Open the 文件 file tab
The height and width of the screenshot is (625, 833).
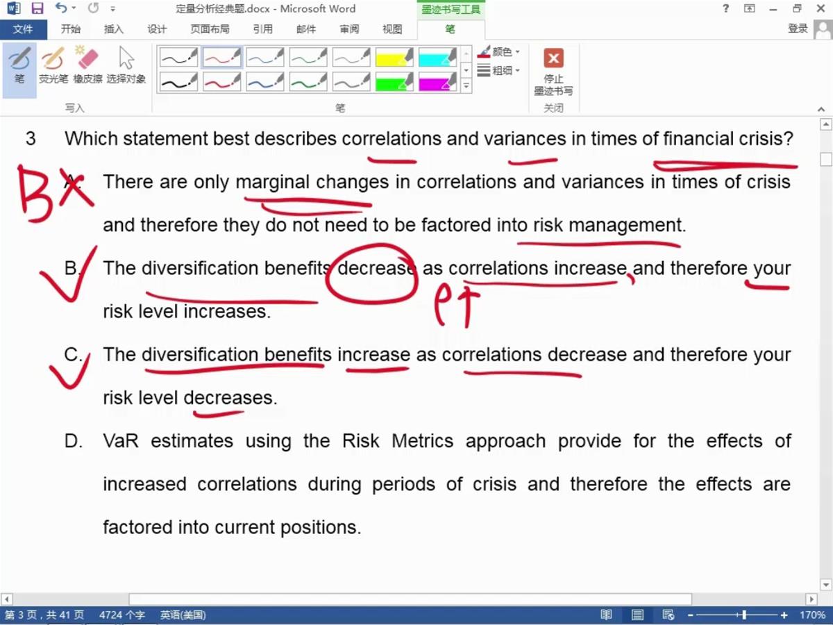[x=23, y=29]
